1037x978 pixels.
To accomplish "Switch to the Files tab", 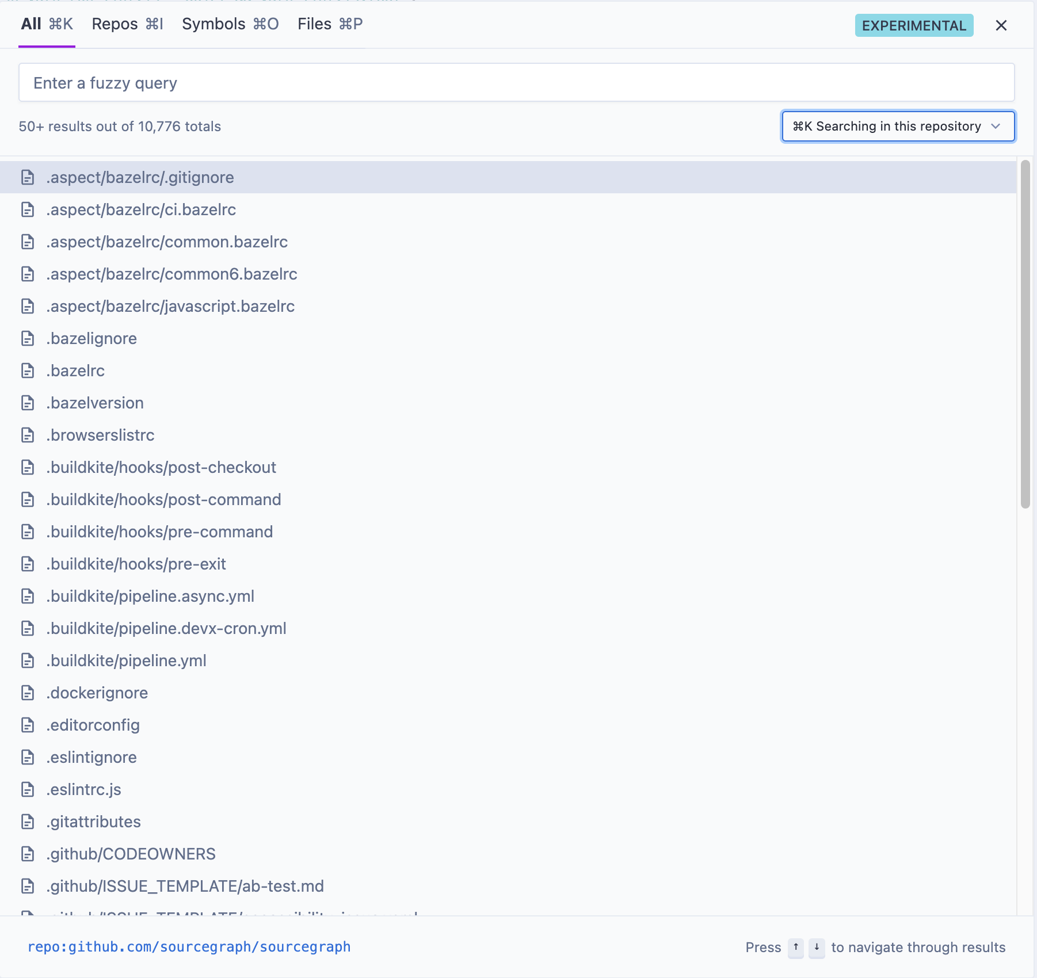I will point(330,24).
